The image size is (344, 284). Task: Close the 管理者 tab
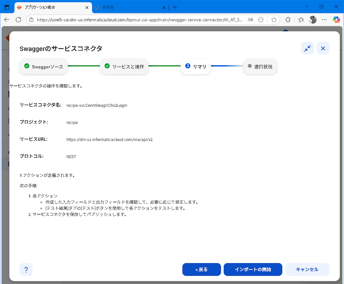(x=164, y=7)
